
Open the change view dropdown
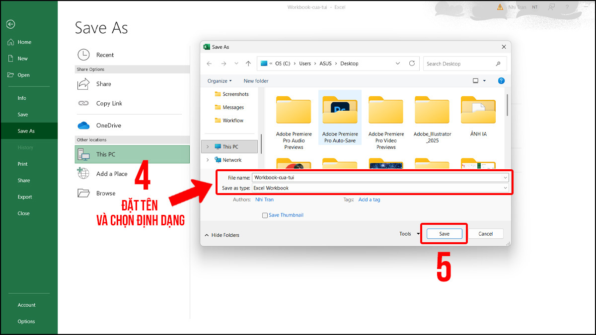click(x=485, y=81)
